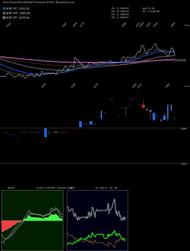190x251 pixels.
Task: Select the 'DOW MT: 1303.96' legend text
Action: 18,13
